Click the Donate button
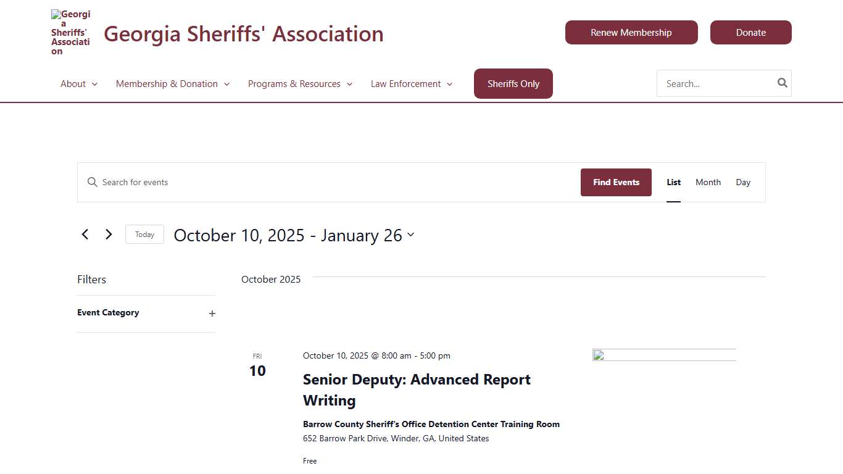The height and width of the screenshot is (474, 843). [750, 32]
